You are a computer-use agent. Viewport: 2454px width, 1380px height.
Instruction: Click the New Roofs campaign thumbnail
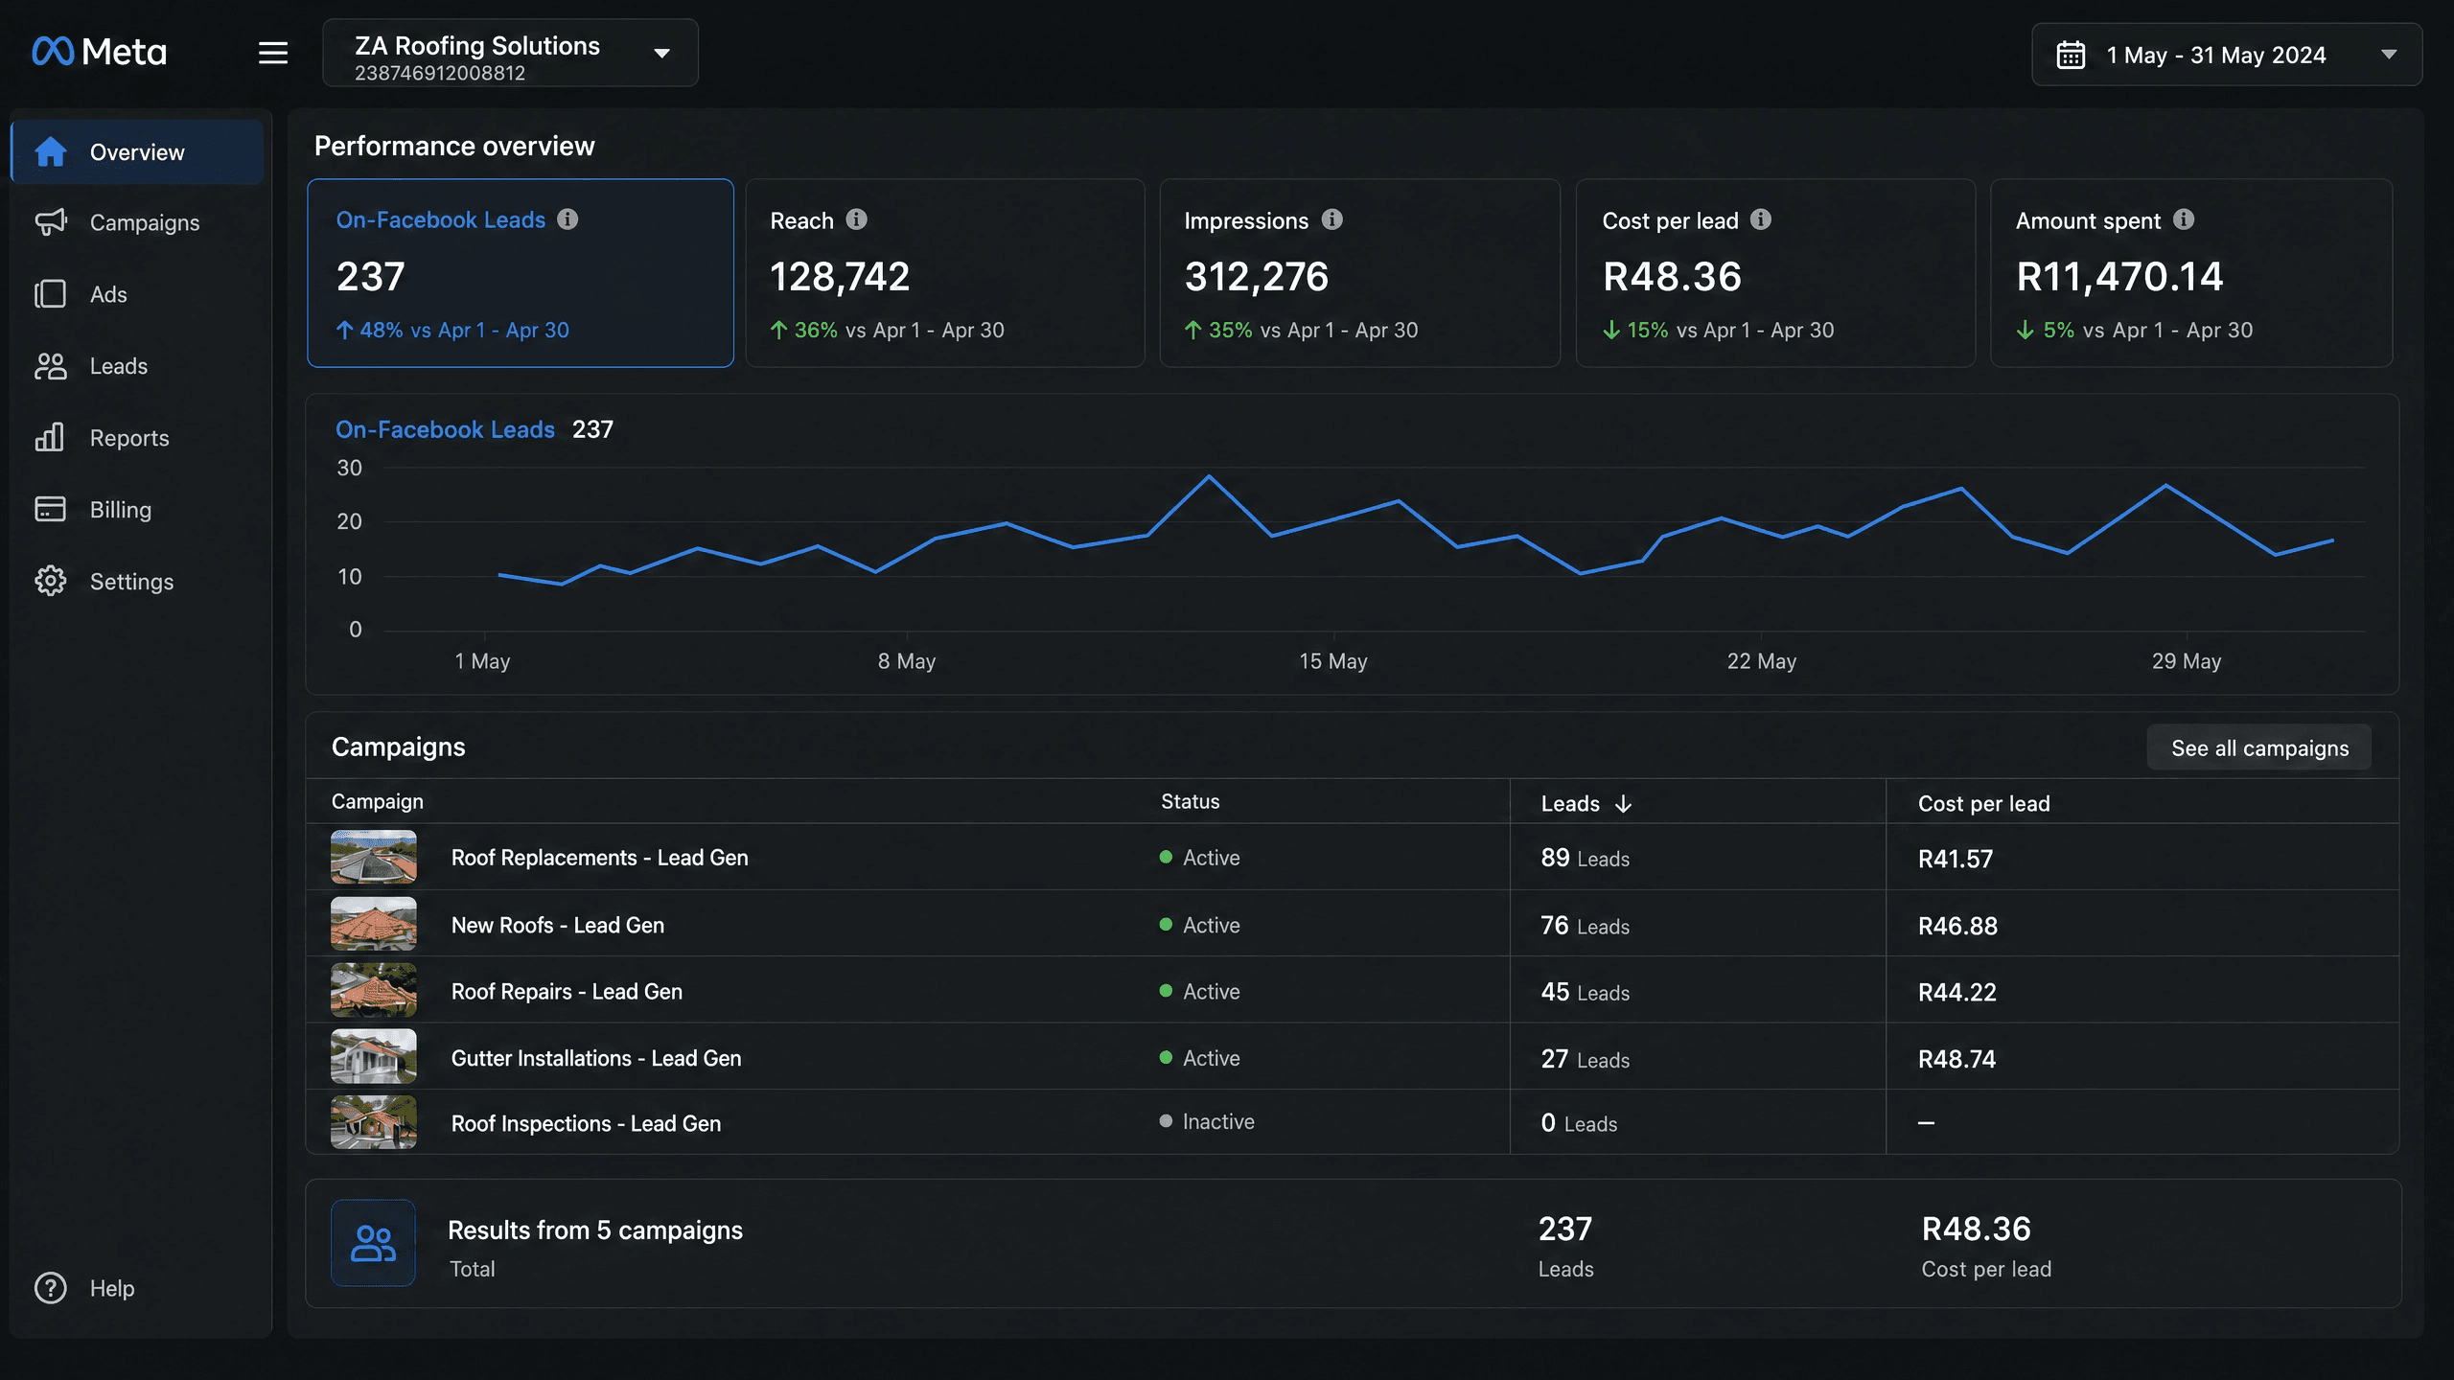[374, 924]
